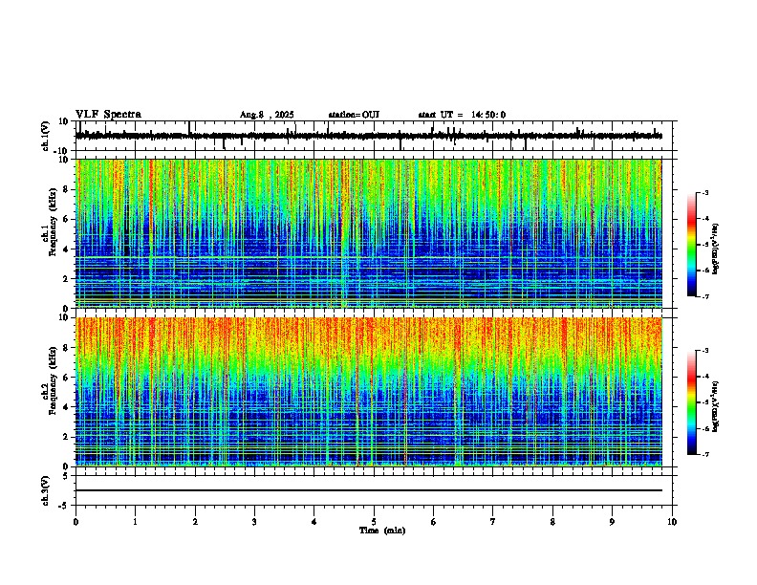This screenshot has height=585, width=757.
Task: Click time axis tick label "0"
Action: click(76, 522)
